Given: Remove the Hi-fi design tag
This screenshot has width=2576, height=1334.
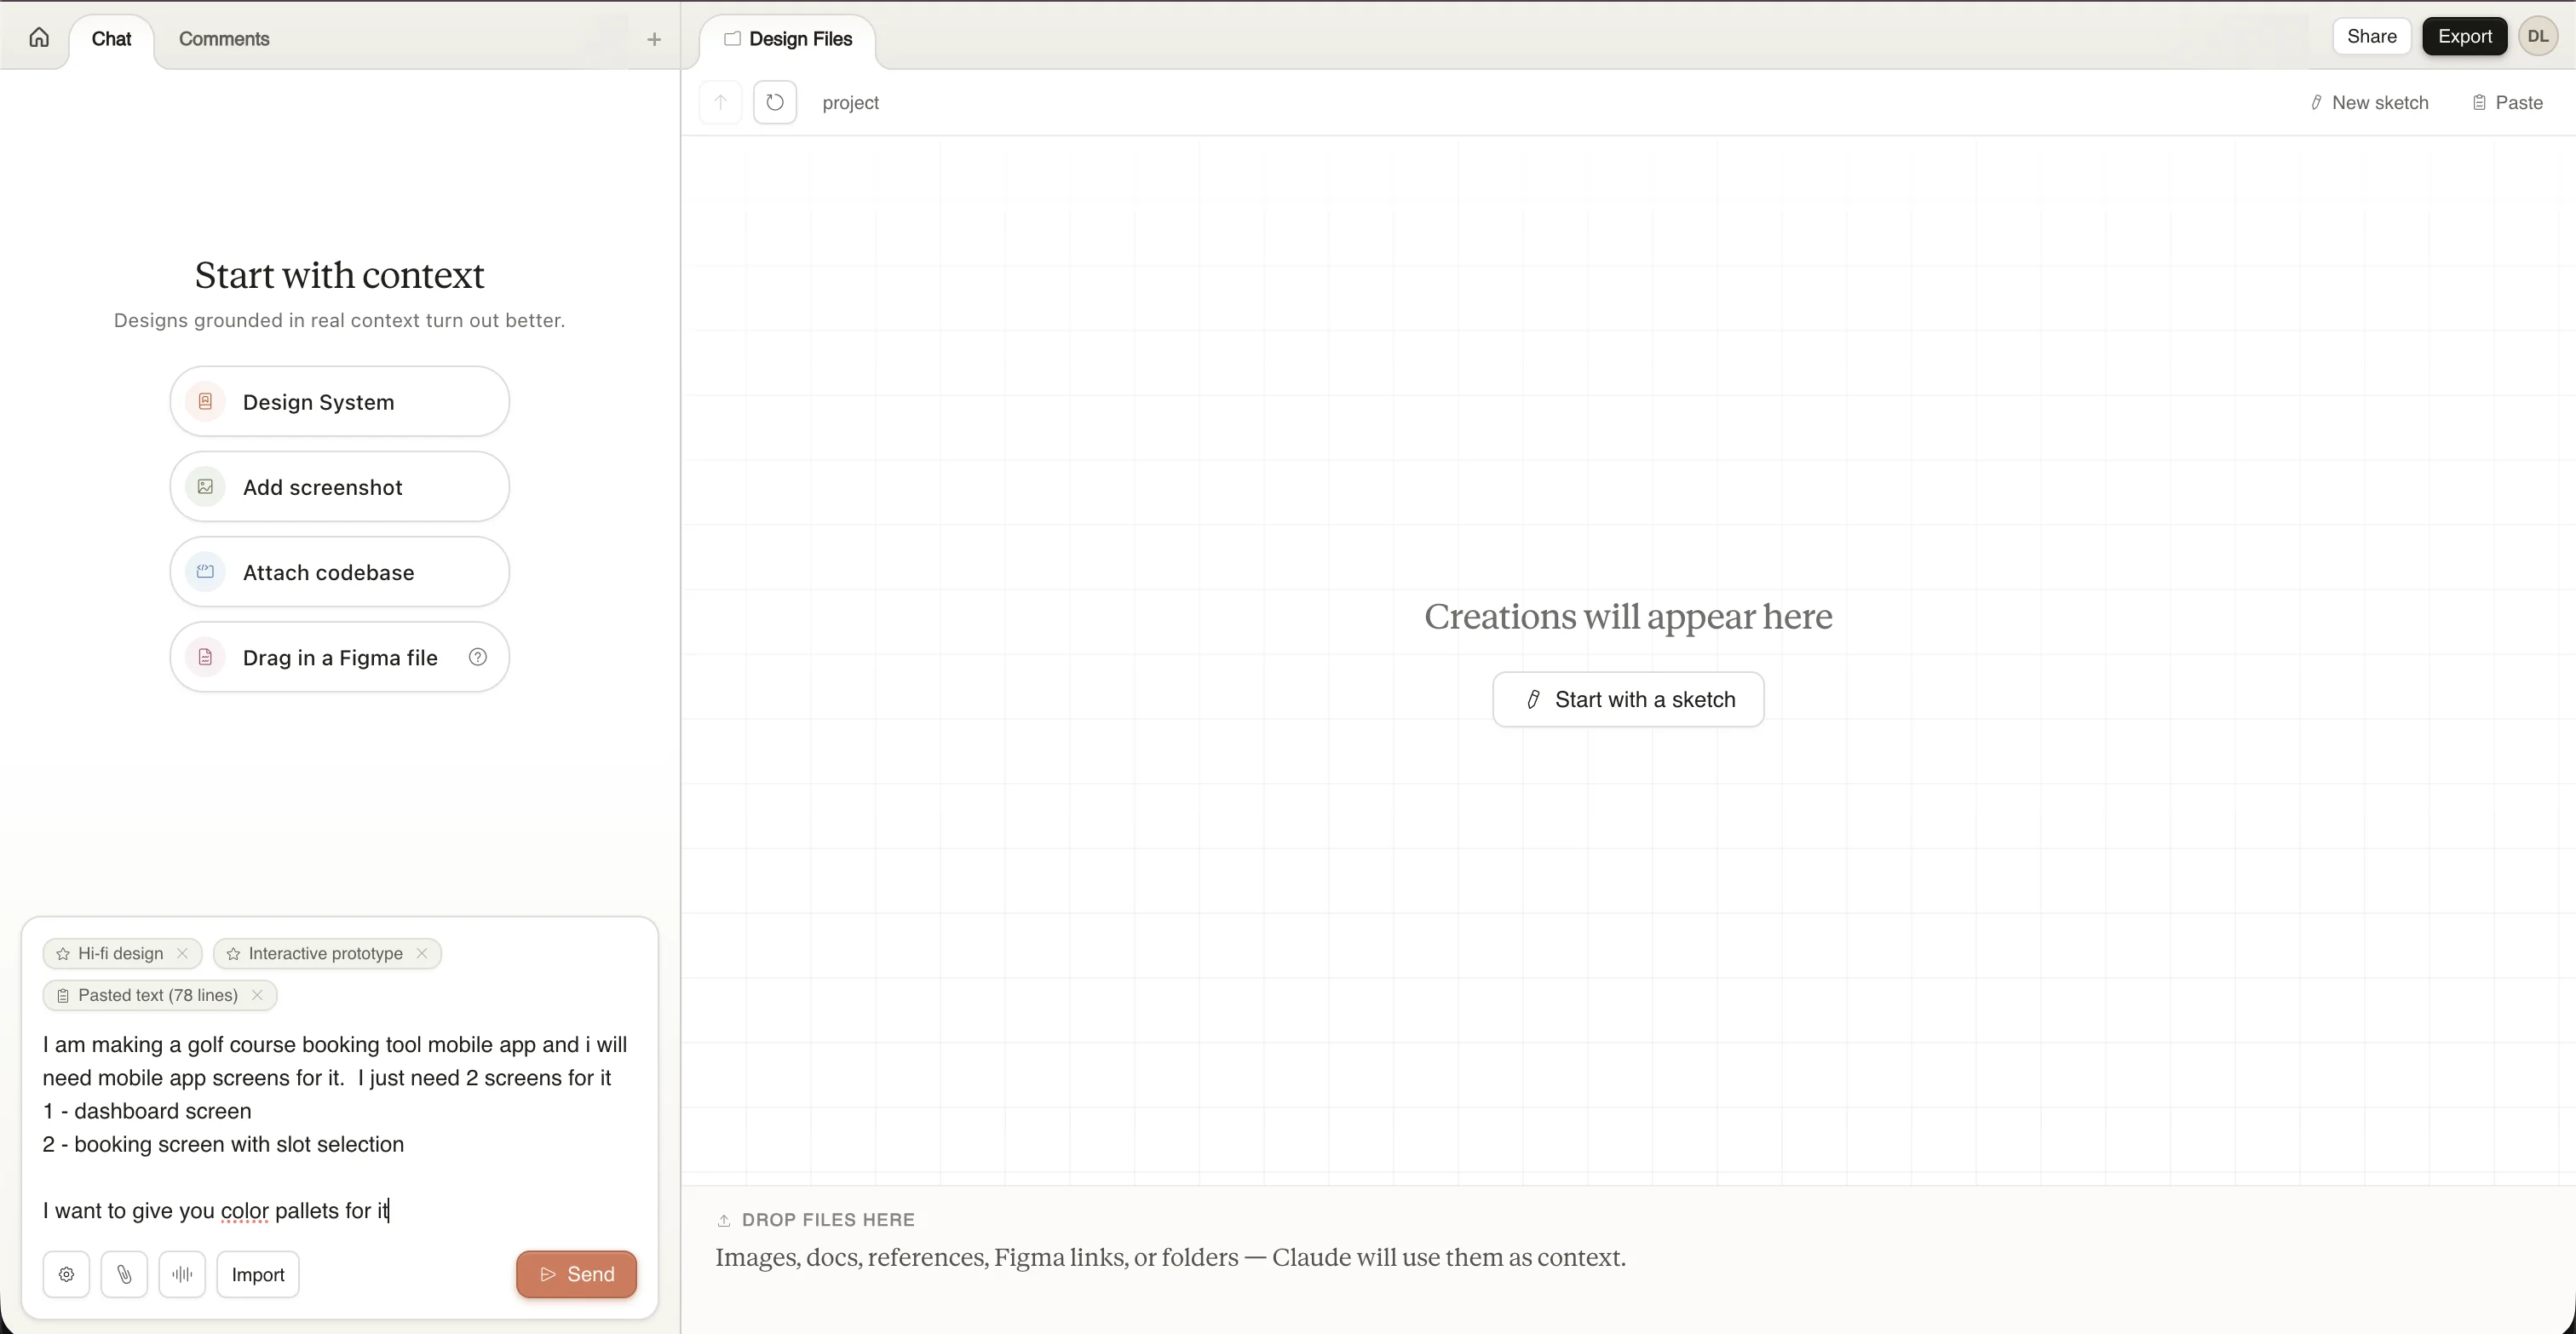Looking at the screenshot, I should (x=182, y=953).
